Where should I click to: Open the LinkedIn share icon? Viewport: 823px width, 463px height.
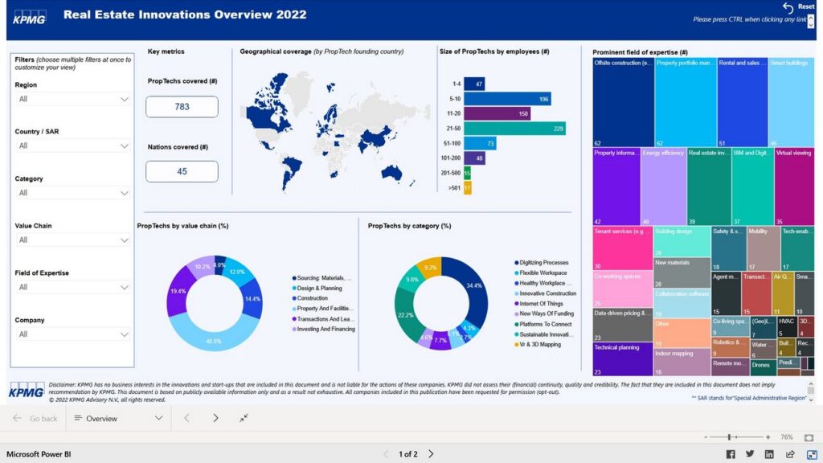tap(770, 454)
